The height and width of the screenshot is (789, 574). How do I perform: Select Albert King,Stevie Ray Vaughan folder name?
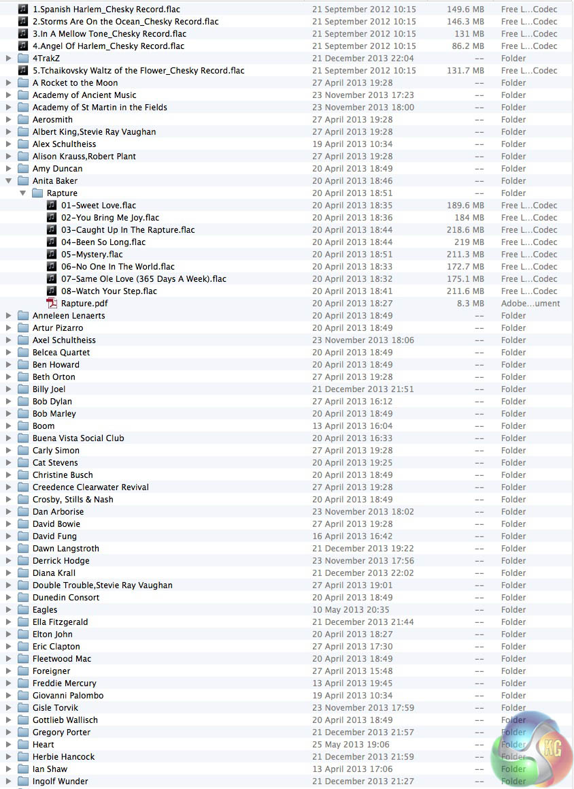94,132
